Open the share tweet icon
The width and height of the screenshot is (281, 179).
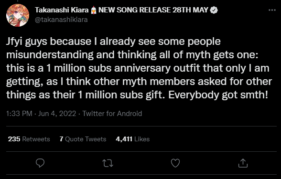point(243,163)
